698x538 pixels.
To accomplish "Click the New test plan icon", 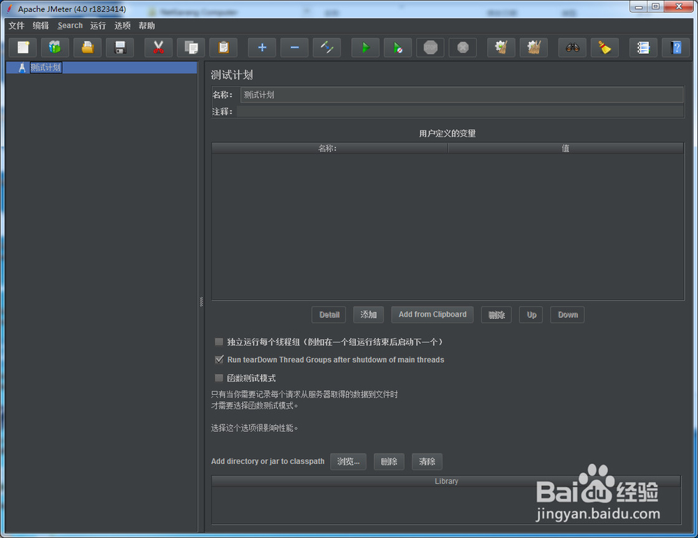I will click(23, 47).
